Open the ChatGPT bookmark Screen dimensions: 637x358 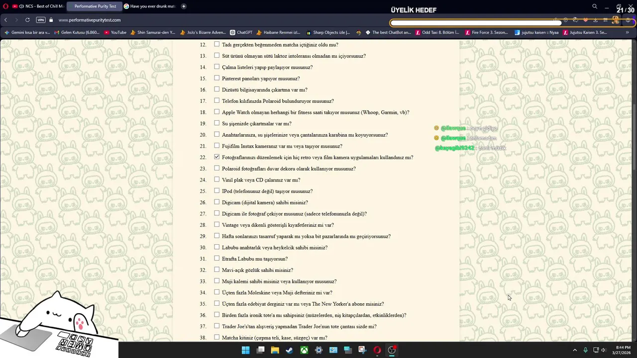[241, 32]
